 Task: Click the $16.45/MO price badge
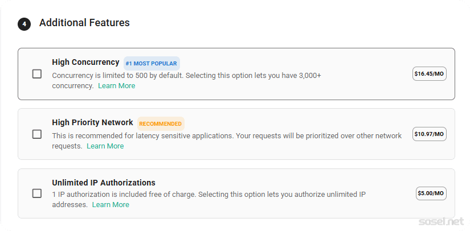(x=429, y=74)
